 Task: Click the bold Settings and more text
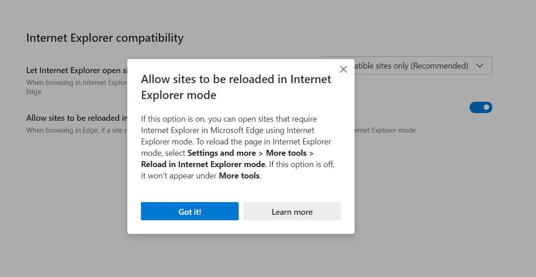tap(221, 153)
